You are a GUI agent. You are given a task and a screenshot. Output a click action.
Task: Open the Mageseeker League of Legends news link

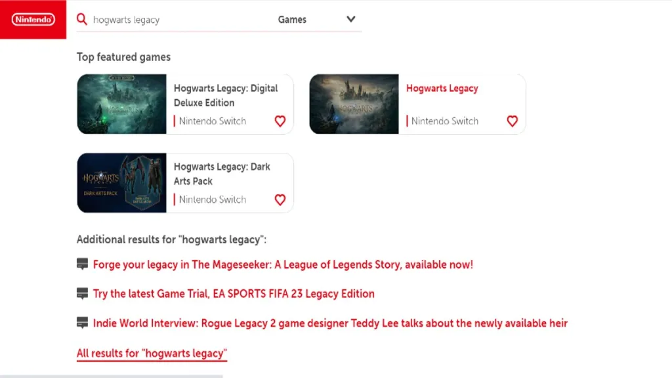(x=283, y=264)
